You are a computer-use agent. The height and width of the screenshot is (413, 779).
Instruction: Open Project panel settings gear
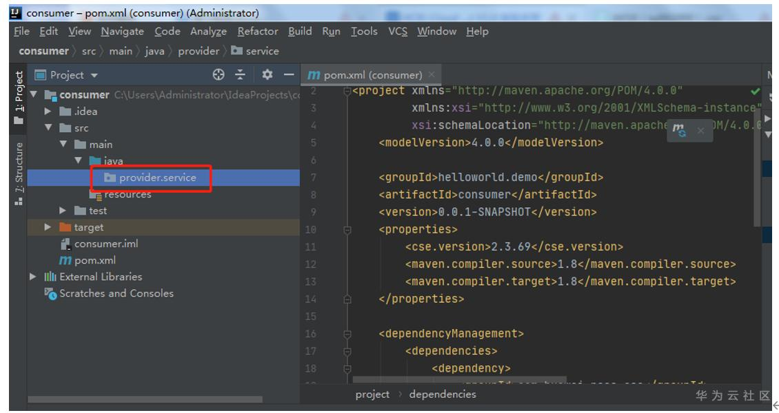click(267, 75)
